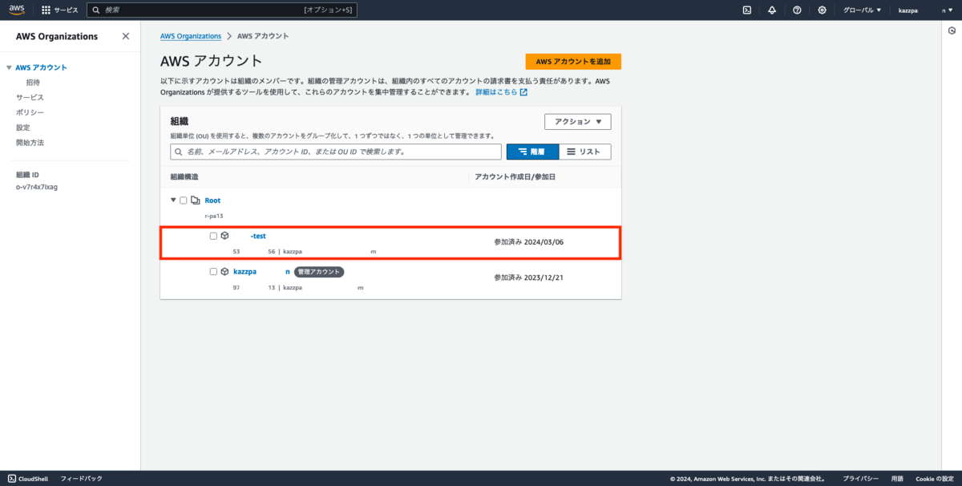962x486 pixels.
Task: Open Cookie の設定 footer link
Action: tap(934, 479)
